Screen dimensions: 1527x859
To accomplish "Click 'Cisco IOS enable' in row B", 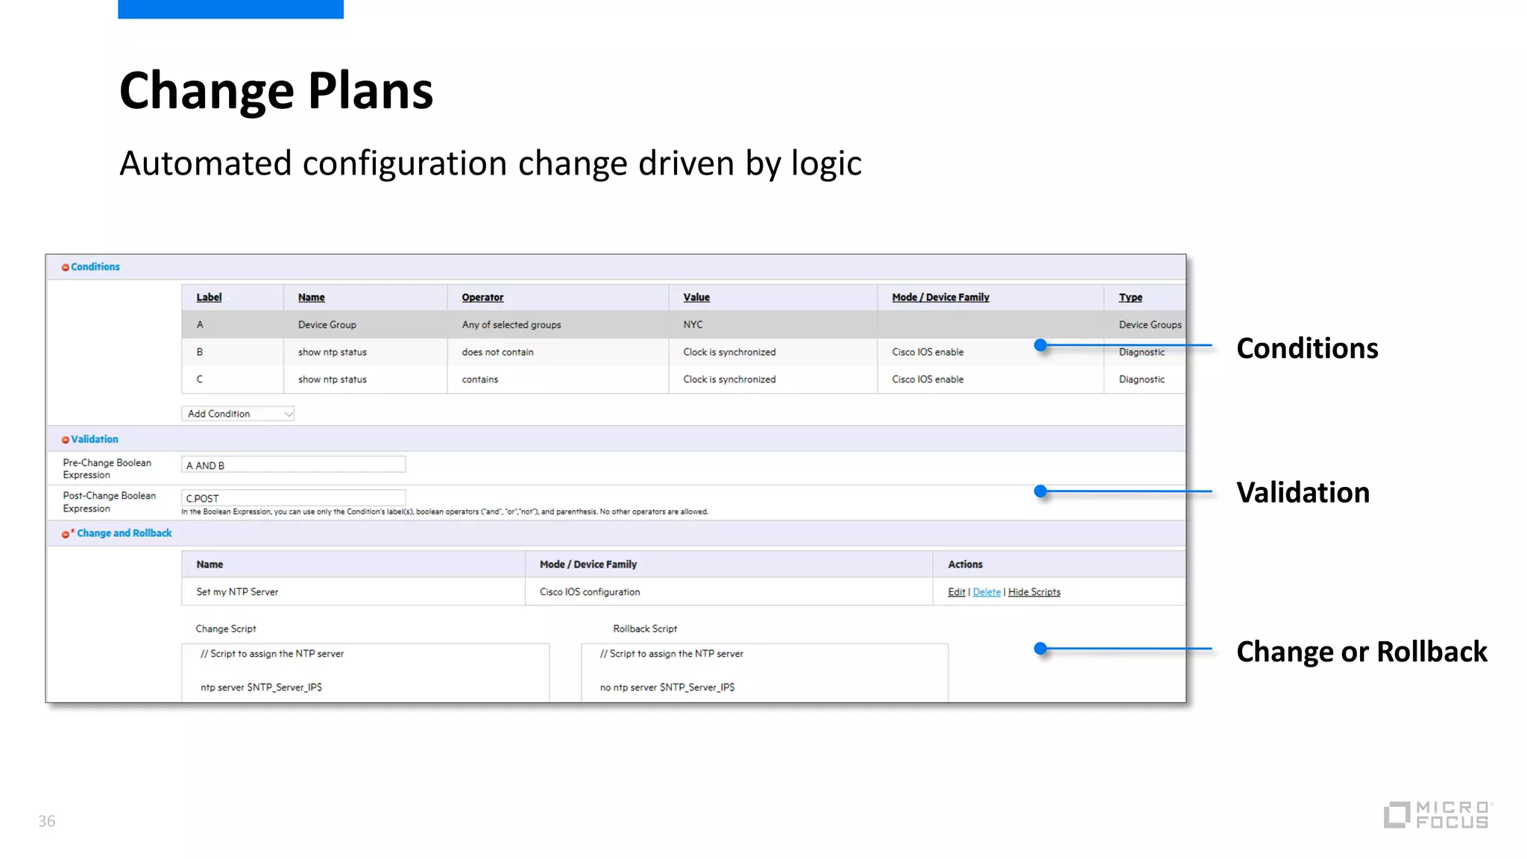I will tap(928, 352).
